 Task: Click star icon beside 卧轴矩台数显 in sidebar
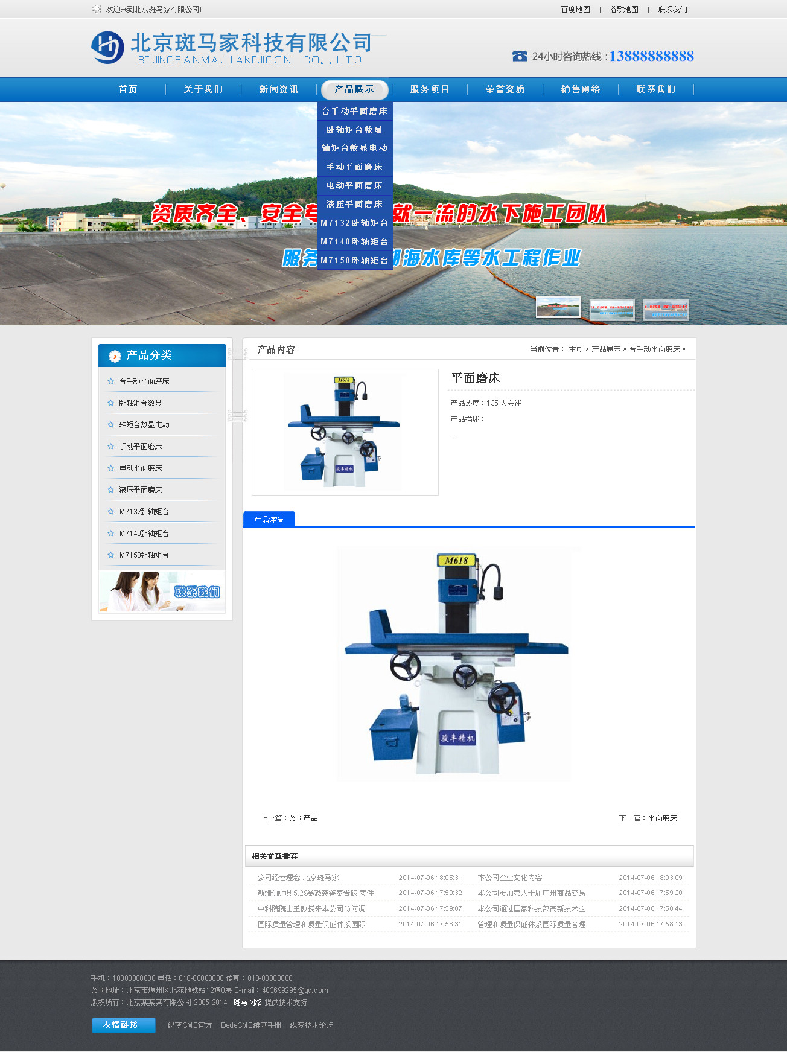[x=110, y=403]
